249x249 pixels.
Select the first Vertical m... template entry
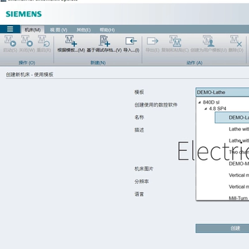point(239,175)
